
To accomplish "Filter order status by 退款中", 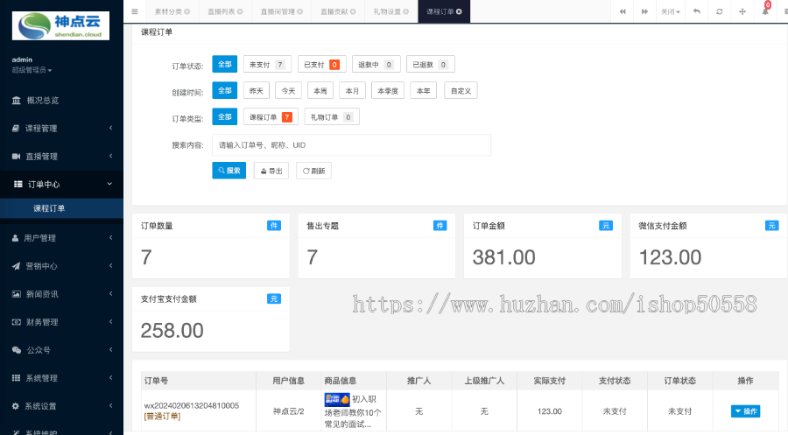I will pos(376,64).
